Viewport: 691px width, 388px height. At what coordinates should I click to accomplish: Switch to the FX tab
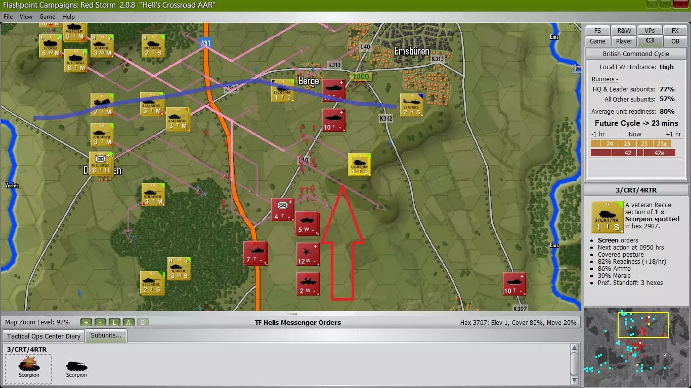pos(675,31)
